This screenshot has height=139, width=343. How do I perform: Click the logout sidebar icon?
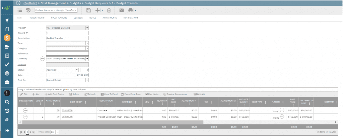coord(7,131)
